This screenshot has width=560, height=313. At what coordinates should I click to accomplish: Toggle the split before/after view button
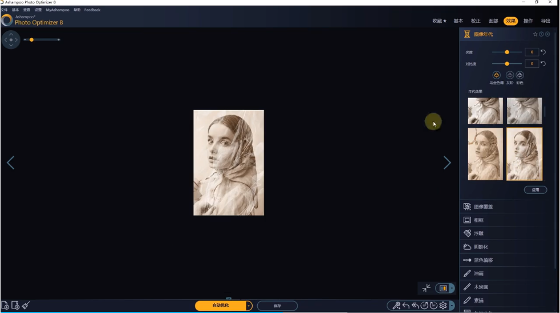(x=443, y=288)
